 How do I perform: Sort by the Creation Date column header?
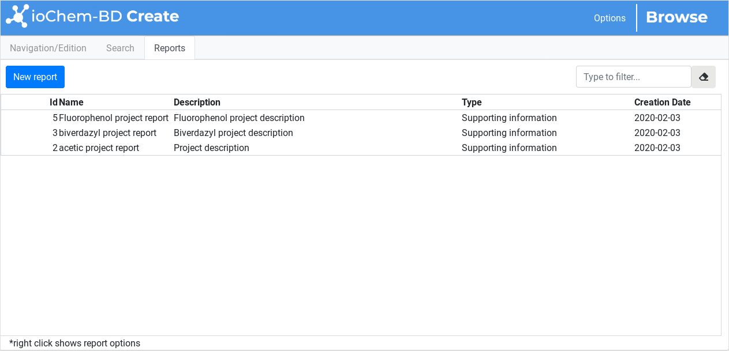pyautogui.click(x=662, y=102)
